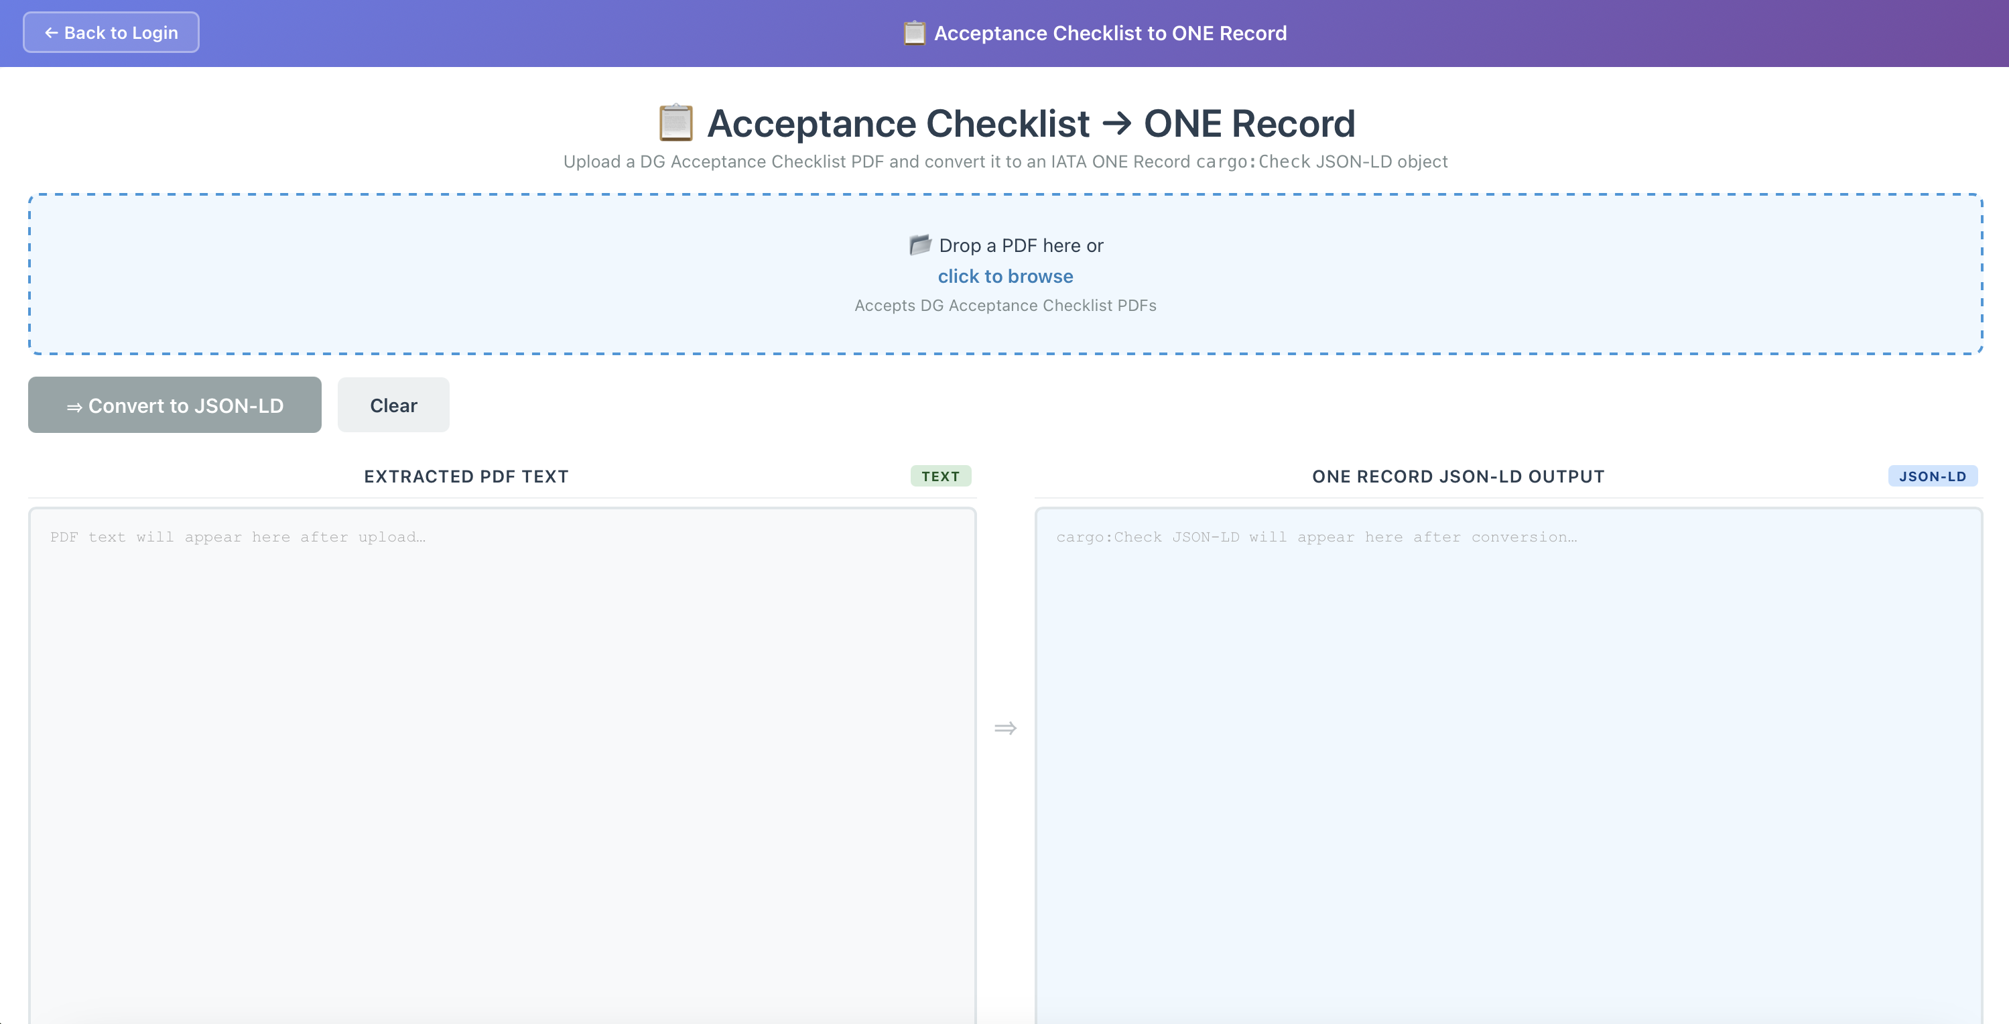
Task: Click 'Accepts DG Acceptance Checklist PDFs' hint text
Action: (x=1004, y=306)
